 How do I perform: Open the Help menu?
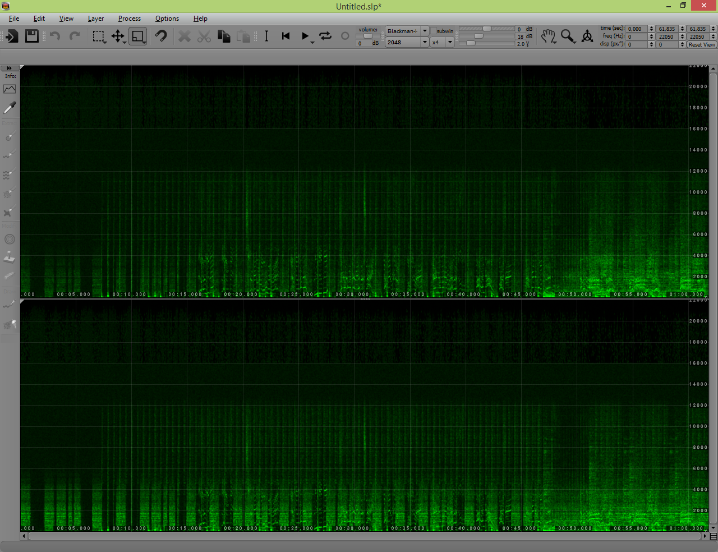(x=200, y=19)
